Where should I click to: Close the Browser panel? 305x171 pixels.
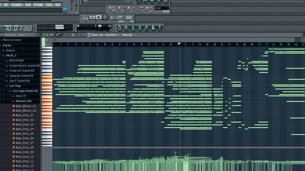38,35
